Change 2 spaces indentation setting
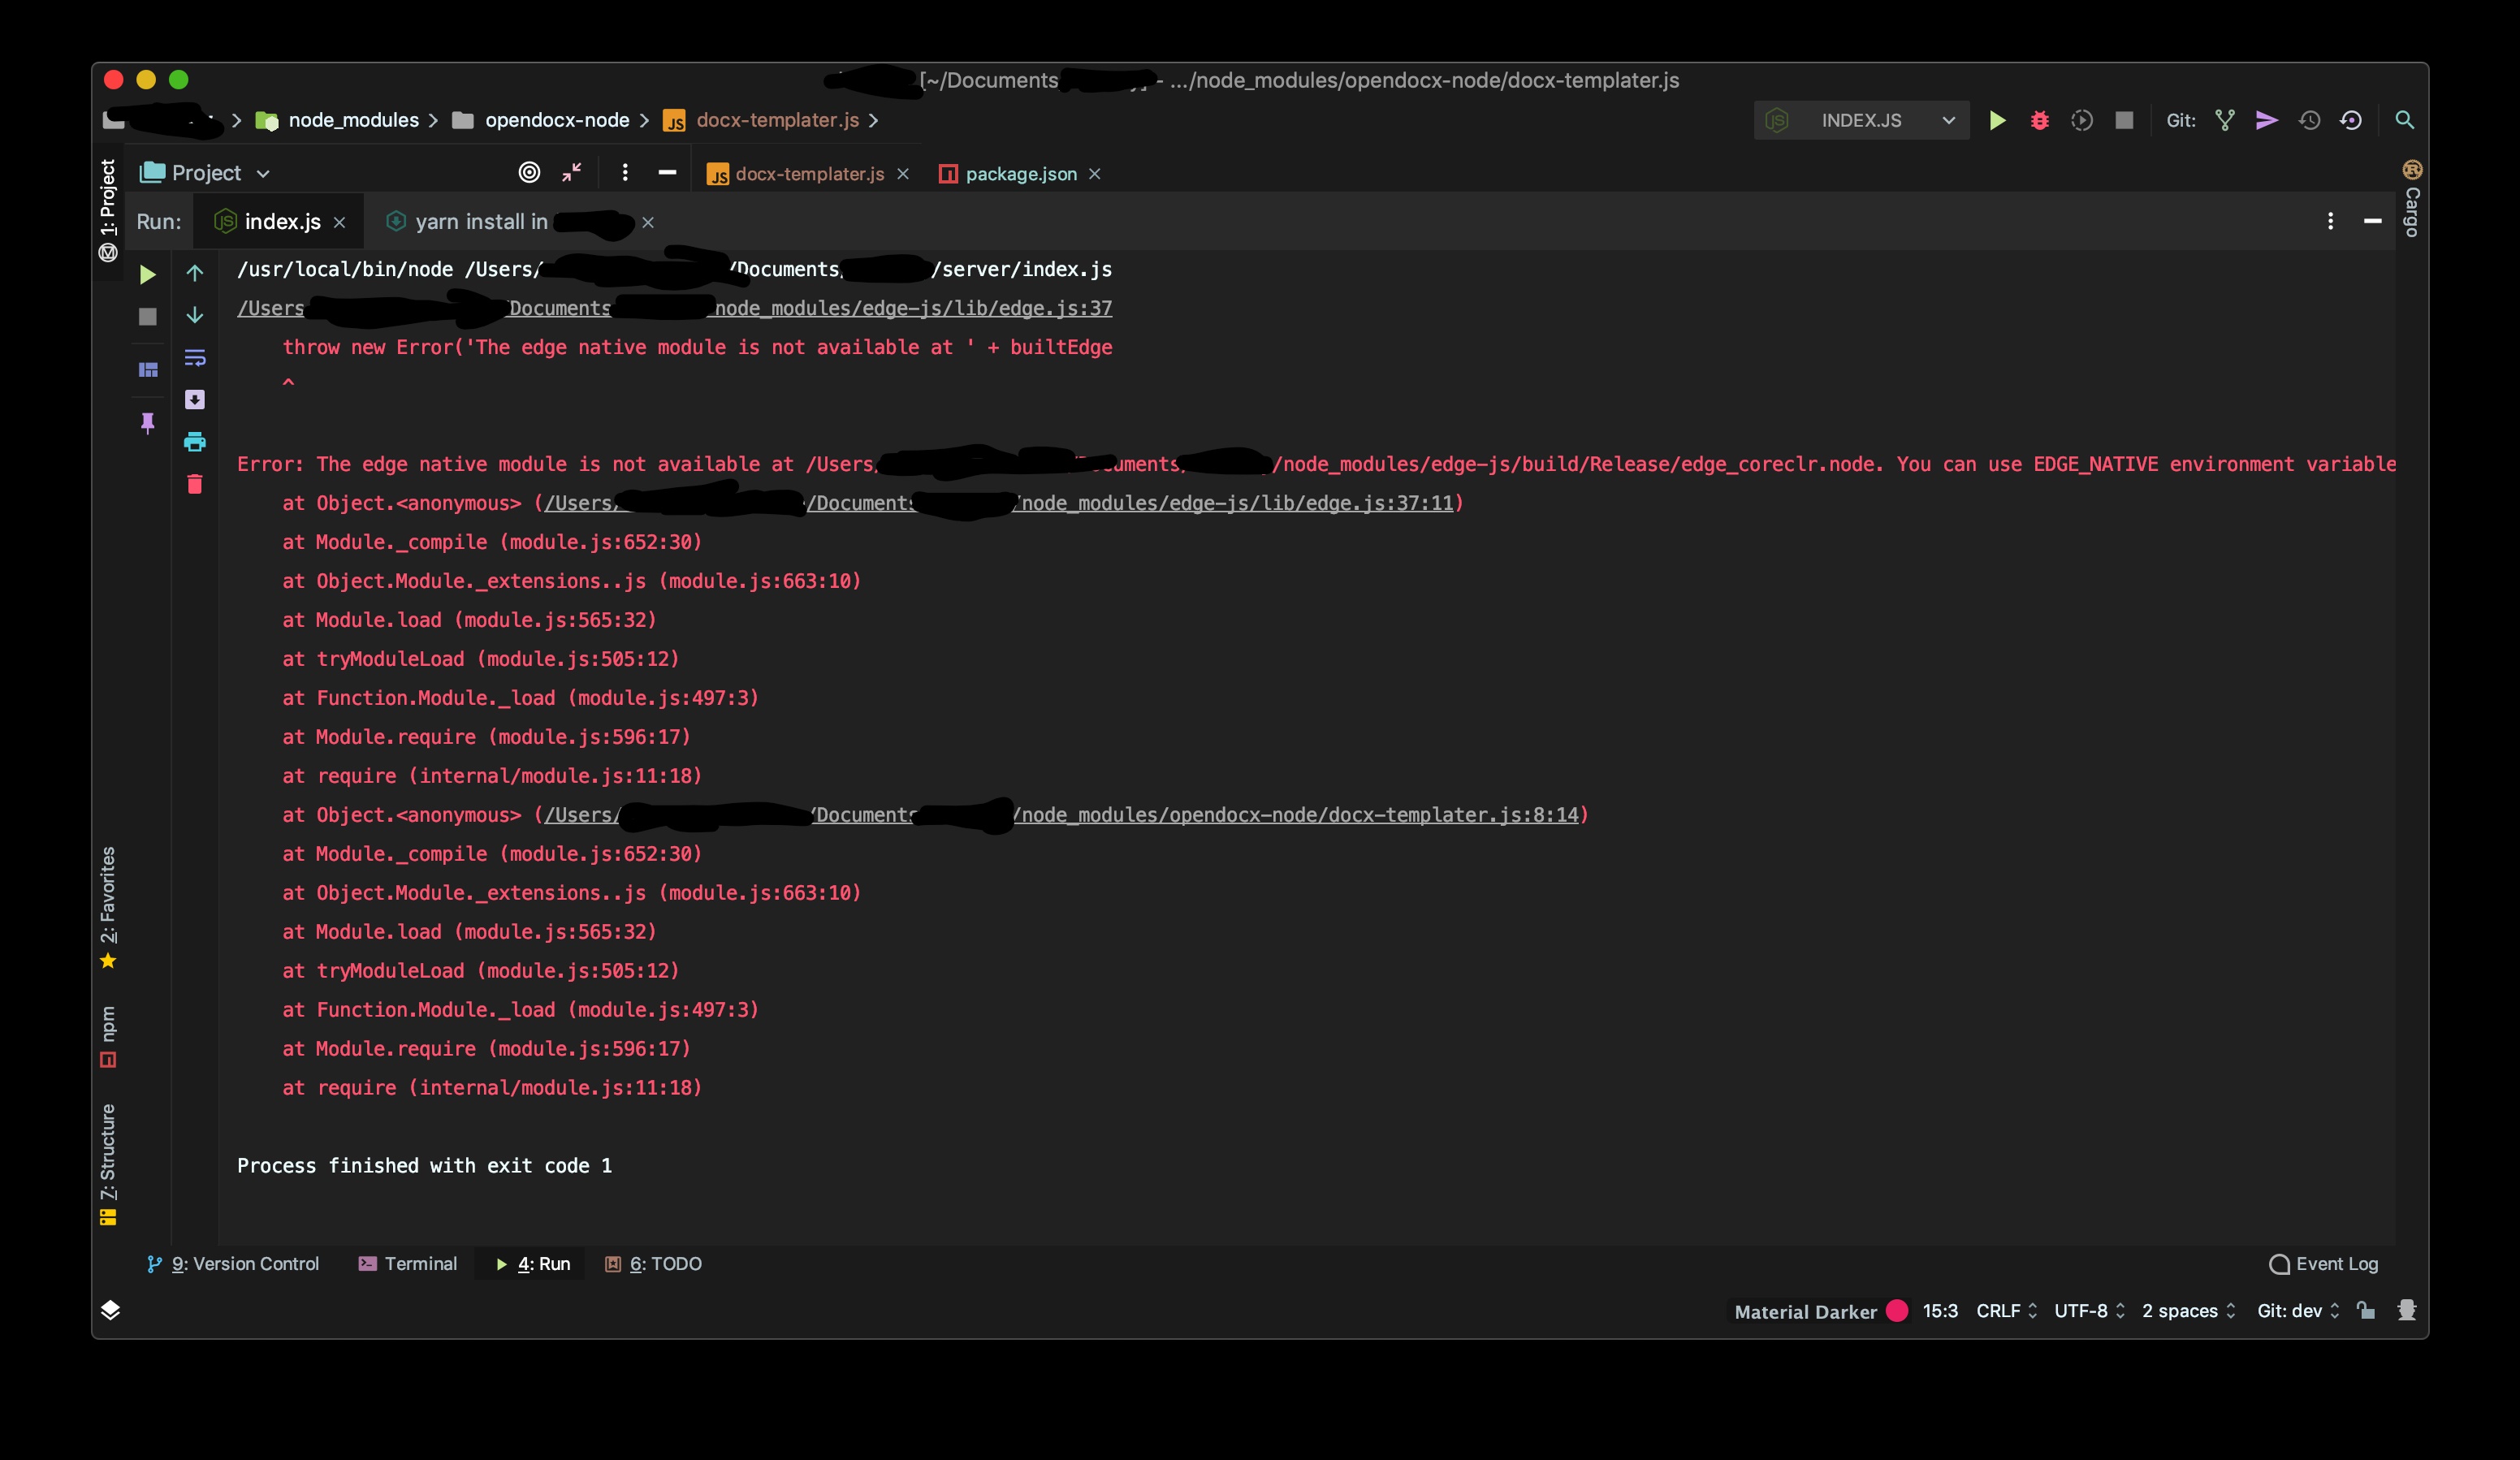Viewport: 2520px width, 1460px height. tap(2188, 1310)
